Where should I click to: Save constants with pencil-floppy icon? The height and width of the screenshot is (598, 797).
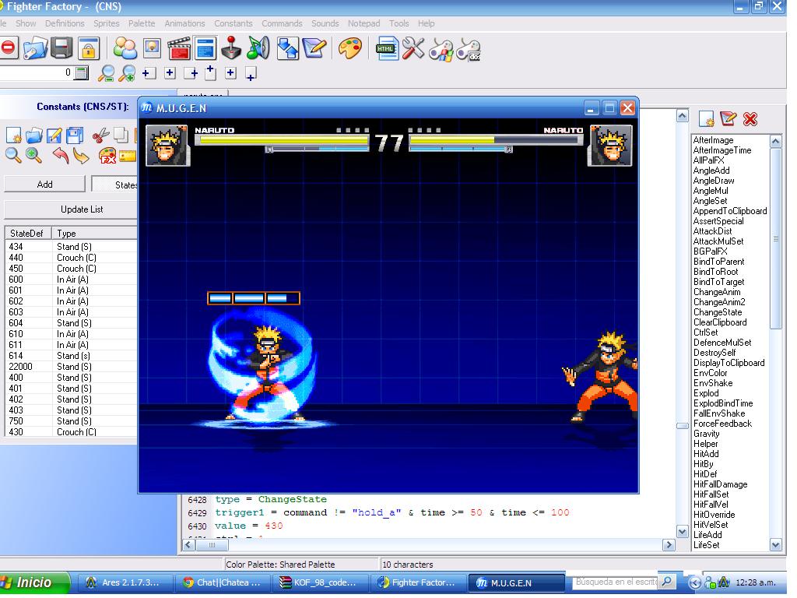[54, 135]
